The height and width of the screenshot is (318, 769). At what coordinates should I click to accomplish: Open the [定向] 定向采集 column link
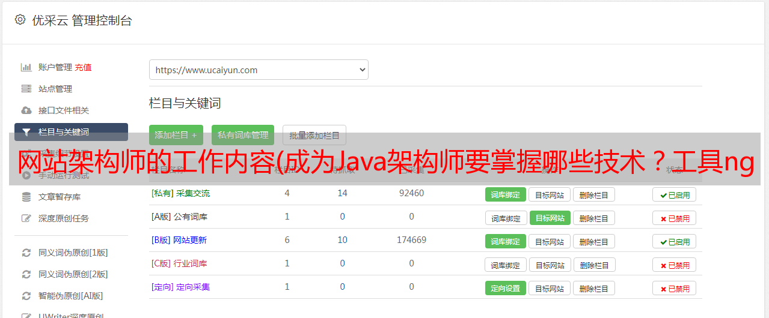point(180,287)
